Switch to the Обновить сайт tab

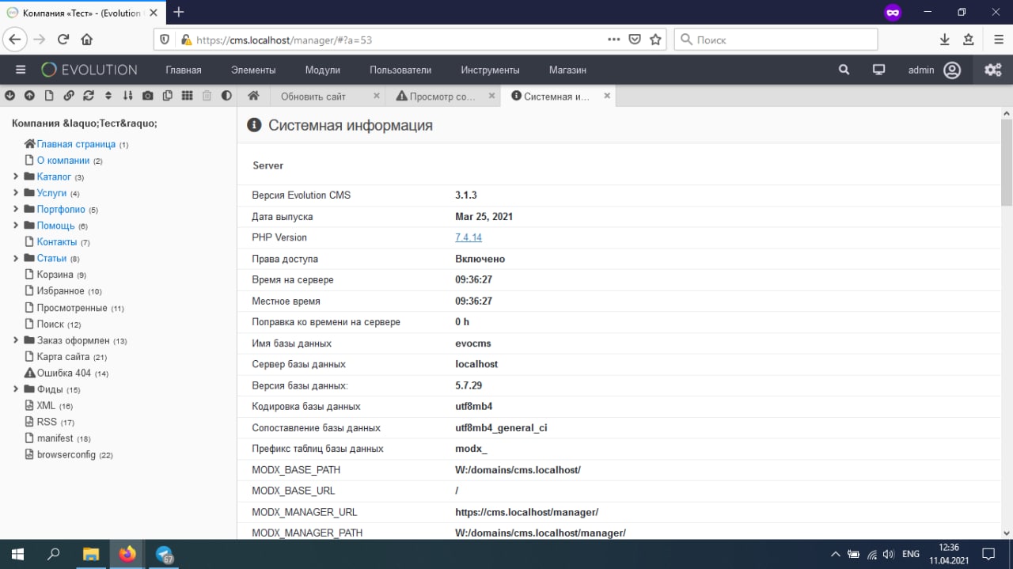point(313,96)
